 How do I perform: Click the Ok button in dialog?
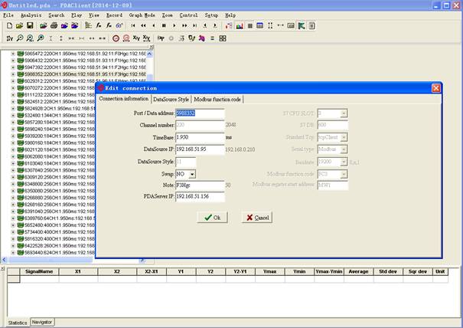211,218
